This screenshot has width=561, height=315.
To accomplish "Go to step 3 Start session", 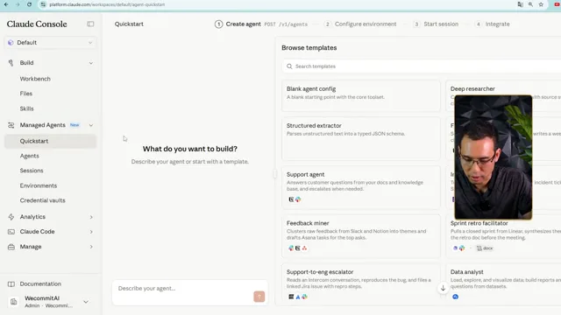I will pyautogui.click(x=436, y=24).
